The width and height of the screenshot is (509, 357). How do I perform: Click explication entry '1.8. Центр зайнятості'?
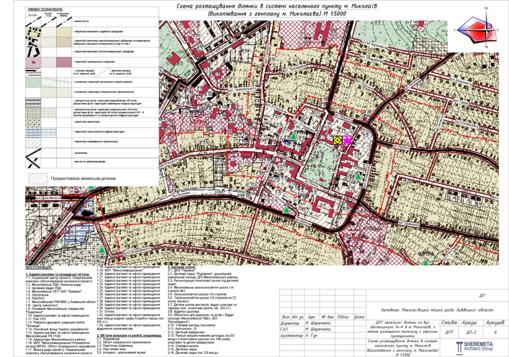tap(42, 305)
